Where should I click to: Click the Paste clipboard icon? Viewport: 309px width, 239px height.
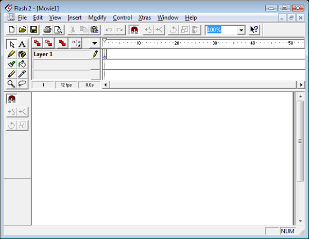(95, 30)
